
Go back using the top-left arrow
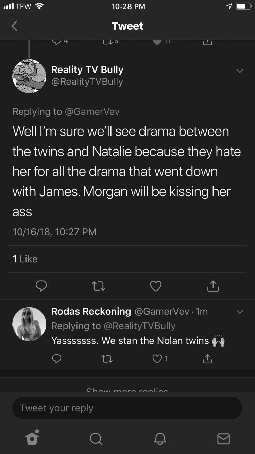(x=14, y=26)
